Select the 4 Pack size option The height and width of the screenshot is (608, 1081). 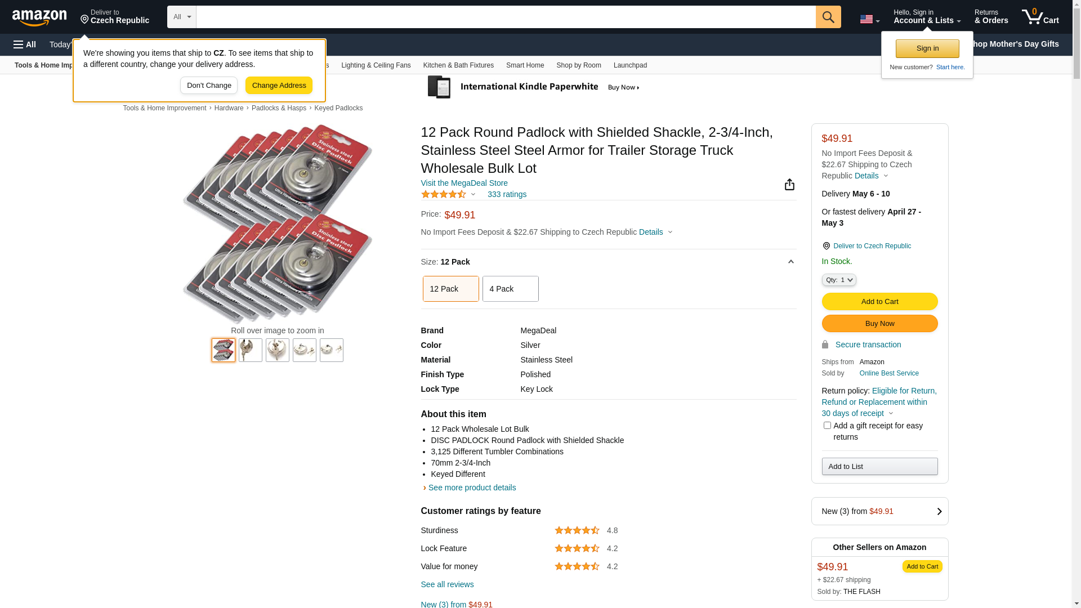coord(510,289)
